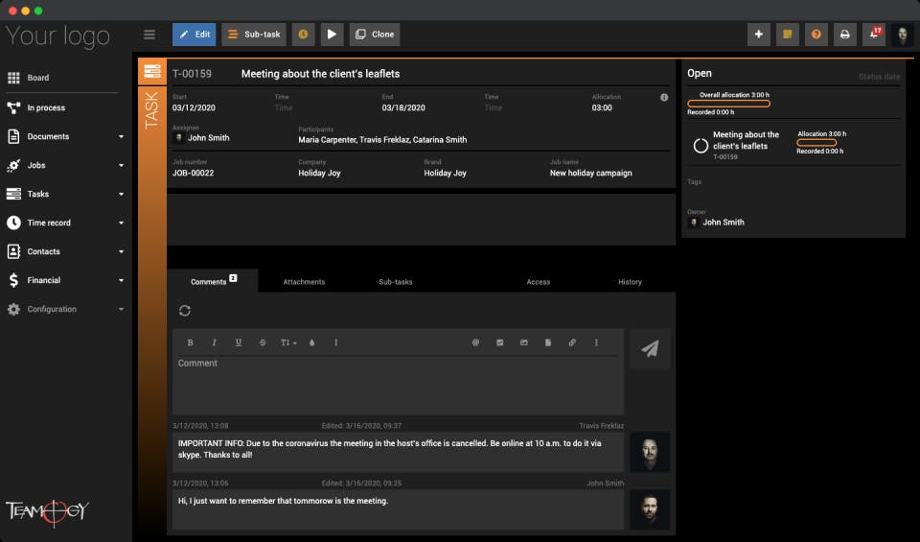920x542 pixels.
Task: Click the hamburger menu icon
Action: (149, 35)
